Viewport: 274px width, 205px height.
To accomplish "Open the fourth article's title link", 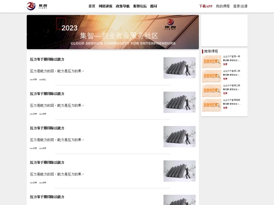I will pyautogui.click(x=47, y=162).
